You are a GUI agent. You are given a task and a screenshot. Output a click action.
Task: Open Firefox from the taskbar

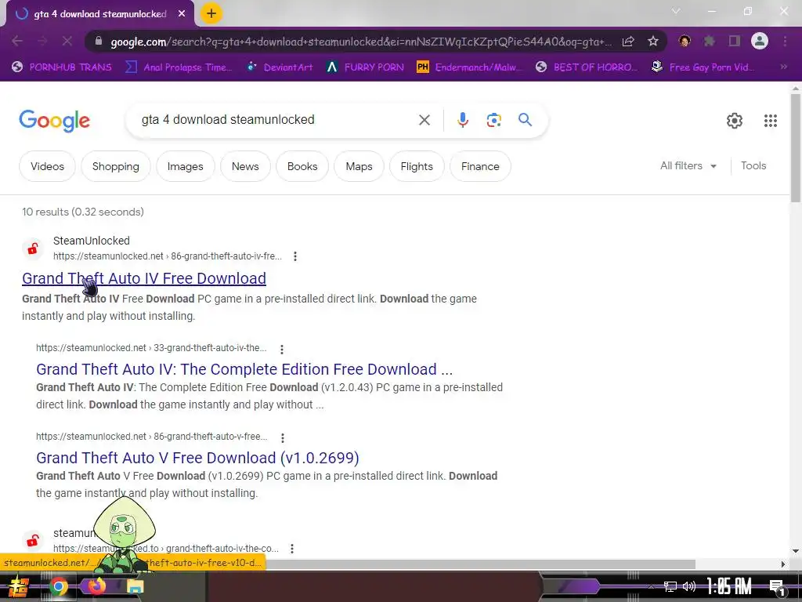tap(97, 586)
